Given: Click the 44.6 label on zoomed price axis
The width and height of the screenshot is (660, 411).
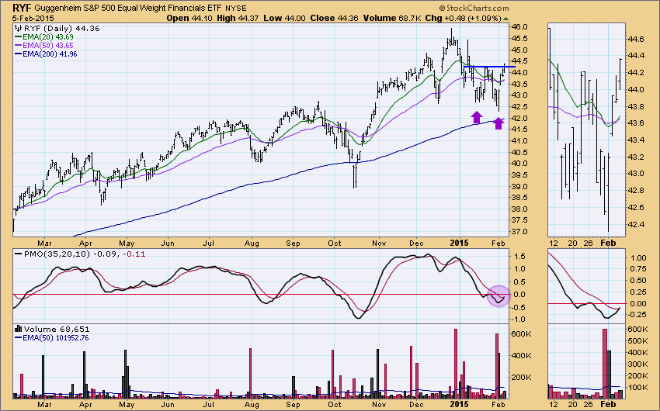Looking at the screenshot, I should pos(636,39).
